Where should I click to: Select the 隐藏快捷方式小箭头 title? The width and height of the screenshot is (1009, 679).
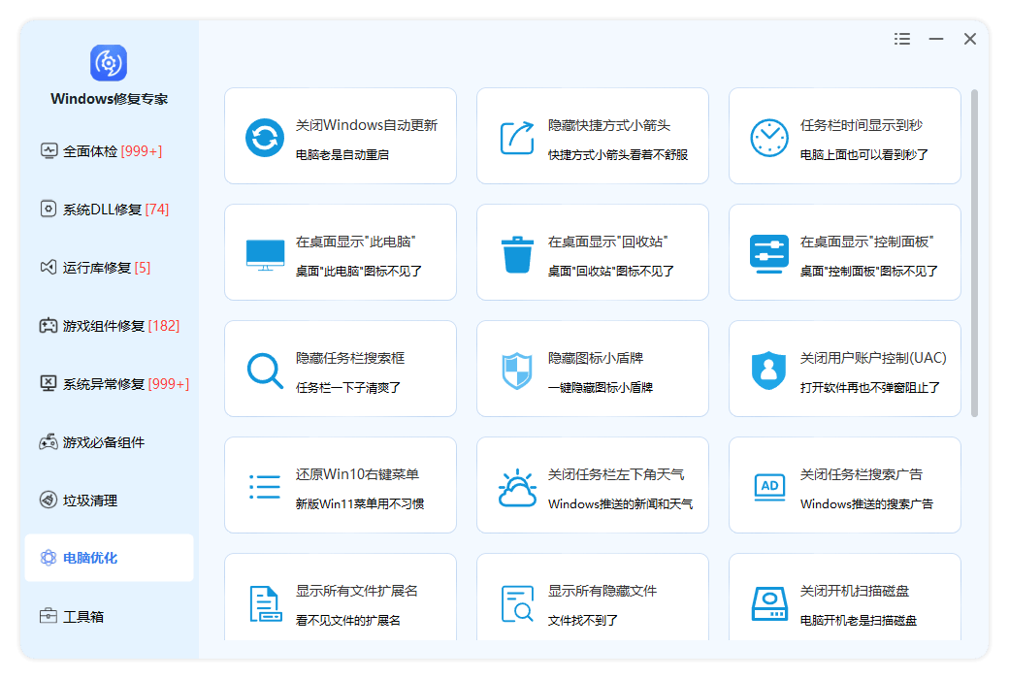(608, 125)
